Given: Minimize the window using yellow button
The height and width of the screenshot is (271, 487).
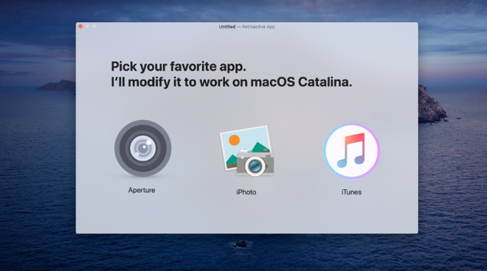Looking at the screenshot, I should [87, 27].
